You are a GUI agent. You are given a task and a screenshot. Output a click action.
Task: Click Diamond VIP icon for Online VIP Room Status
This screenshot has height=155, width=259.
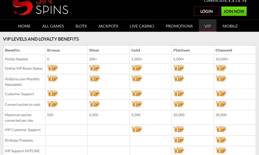(221, 68)
